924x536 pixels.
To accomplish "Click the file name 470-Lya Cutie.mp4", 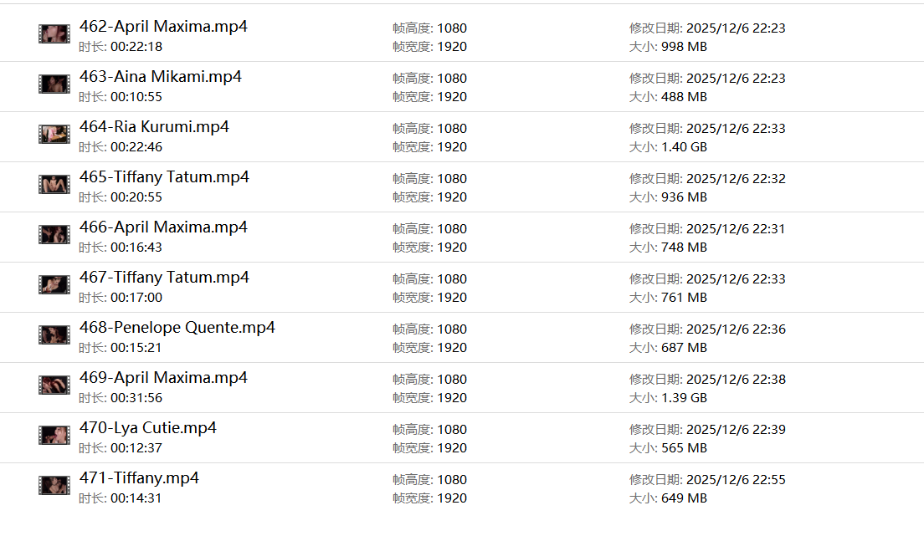I will tap(148, 428).
